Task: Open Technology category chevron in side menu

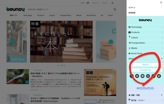Action: pos(162,27)
